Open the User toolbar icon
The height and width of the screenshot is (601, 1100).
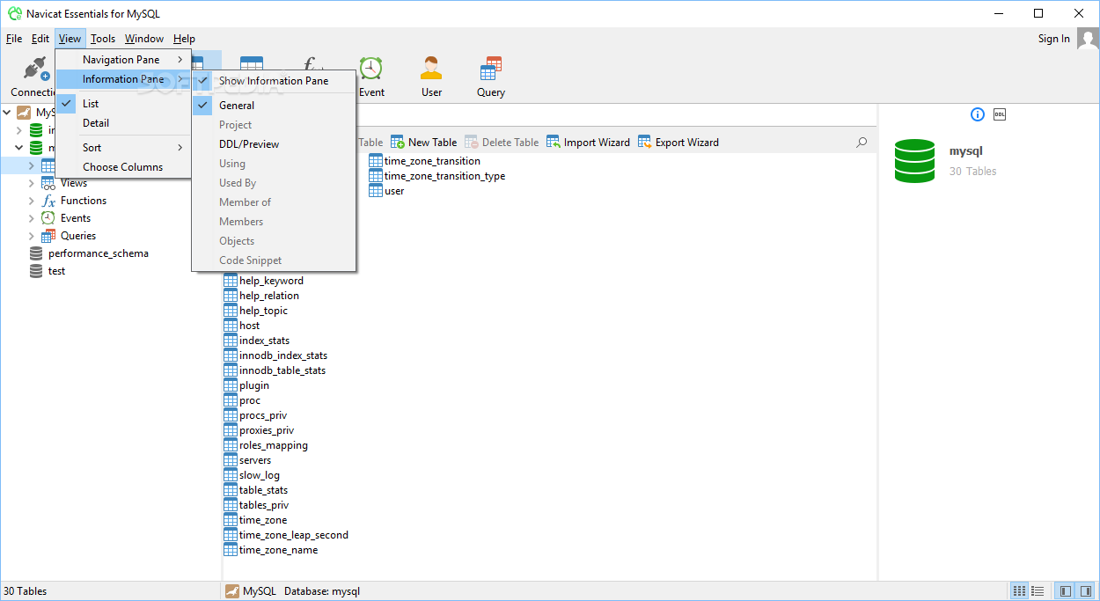(431, 69)
